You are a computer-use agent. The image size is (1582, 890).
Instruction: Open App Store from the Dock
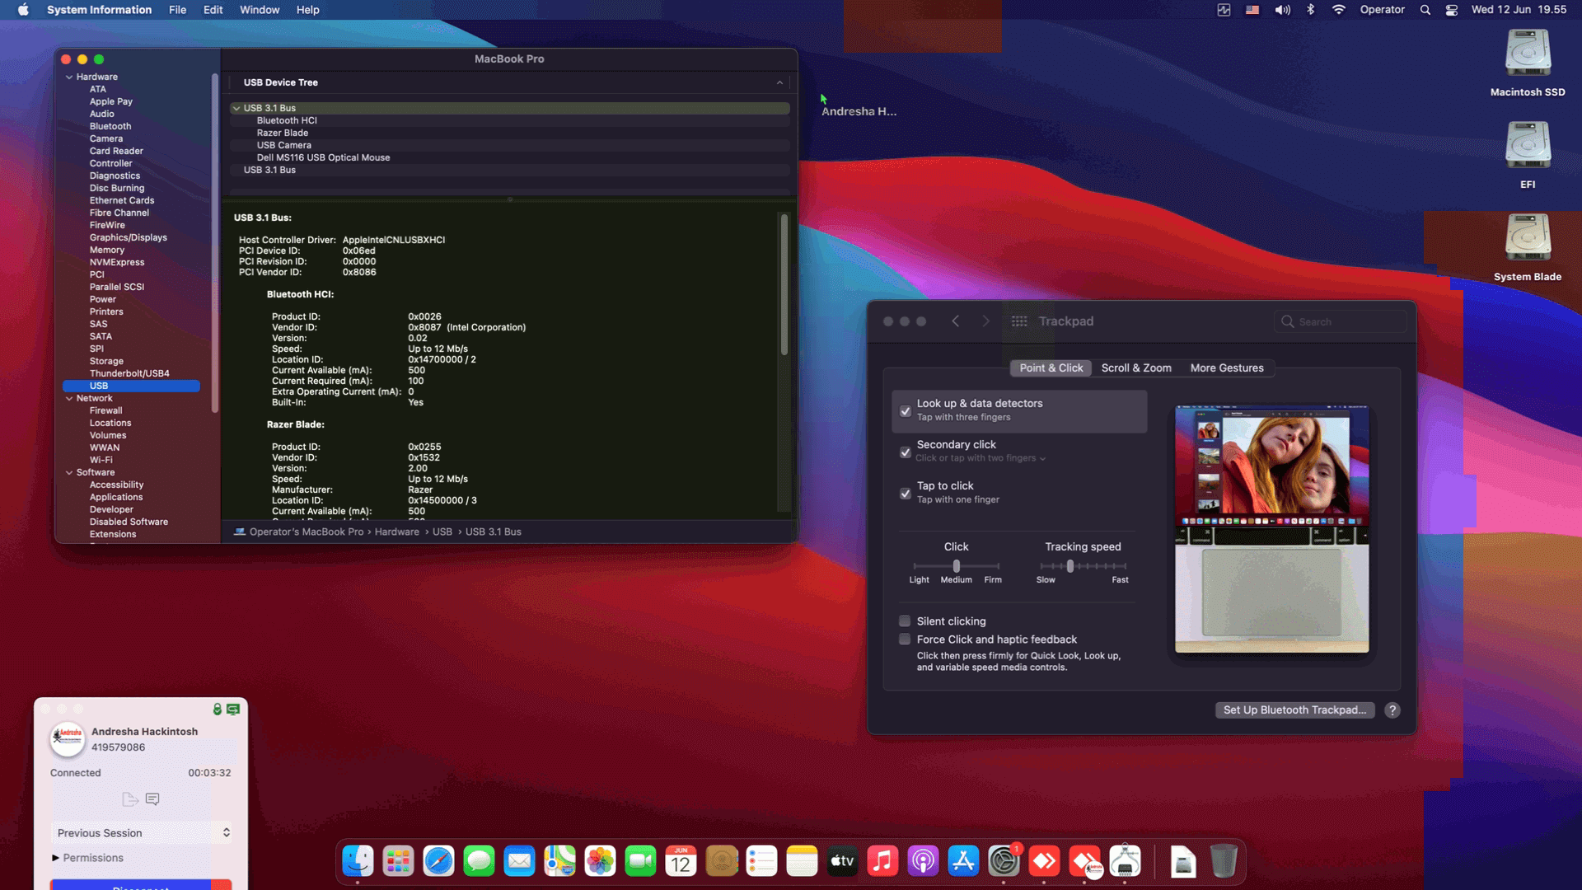tap(963, 862)
